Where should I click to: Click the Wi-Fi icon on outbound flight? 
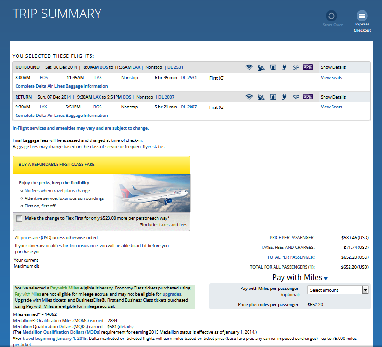tap(249, 67)
